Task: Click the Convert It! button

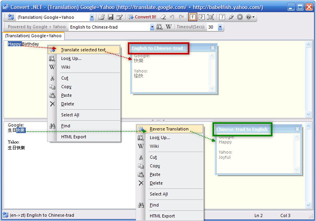Action: 142,17
